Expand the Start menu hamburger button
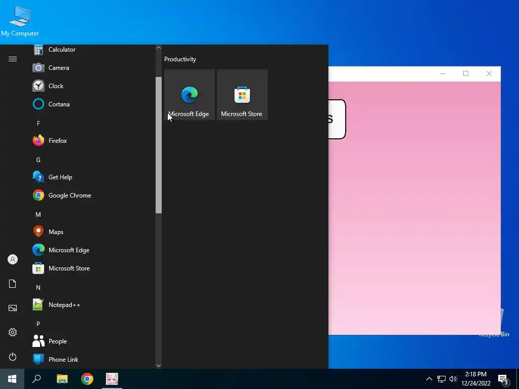This screenshot has width=519, height=389. coord(13,59)
